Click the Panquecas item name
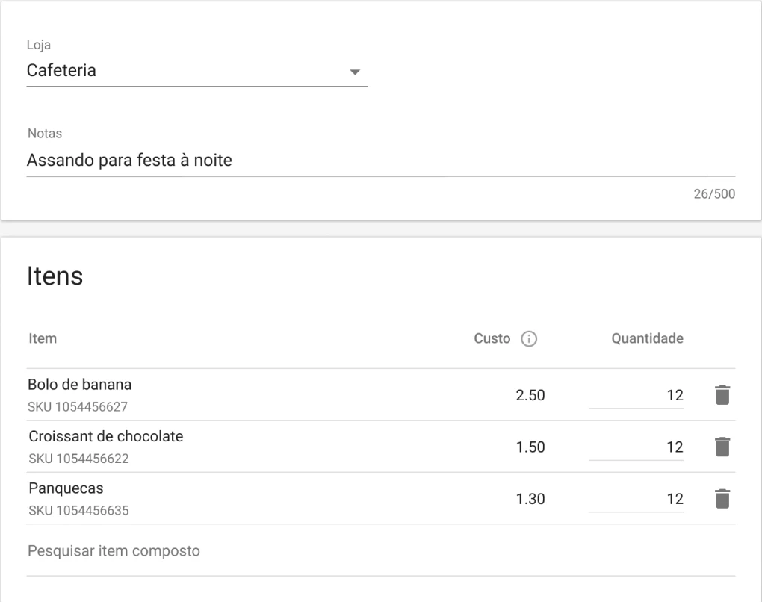The image size is (762, 602). click(x=66, y=488)
